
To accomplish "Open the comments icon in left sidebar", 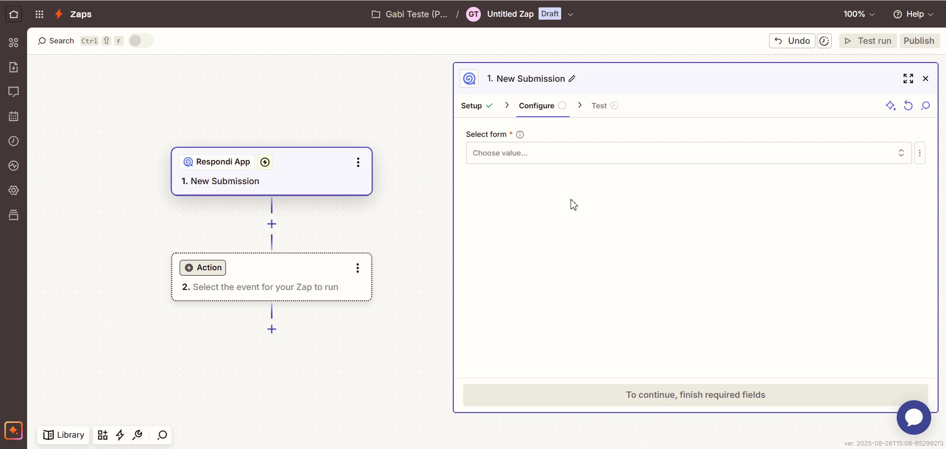I will 14,92.
